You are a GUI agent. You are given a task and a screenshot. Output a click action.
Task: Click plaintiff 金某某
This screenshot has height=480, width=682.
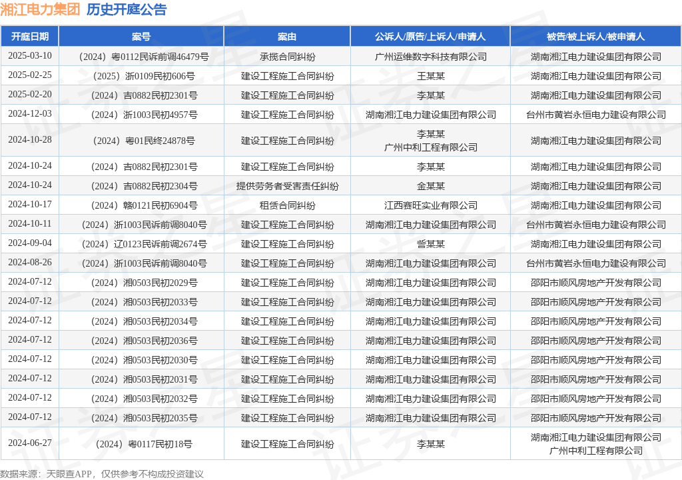click(x=431, y=187)
